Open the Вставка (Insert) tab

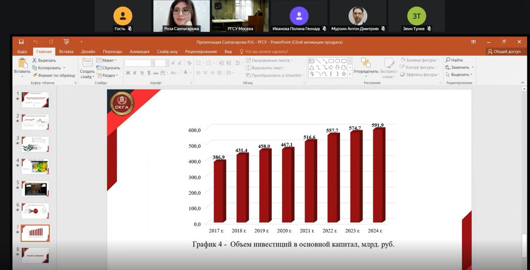point(66,52)
